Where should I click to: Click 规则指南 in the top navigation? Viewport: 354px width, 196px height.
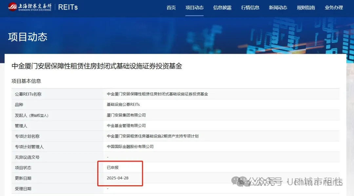(x=306, y=8)
